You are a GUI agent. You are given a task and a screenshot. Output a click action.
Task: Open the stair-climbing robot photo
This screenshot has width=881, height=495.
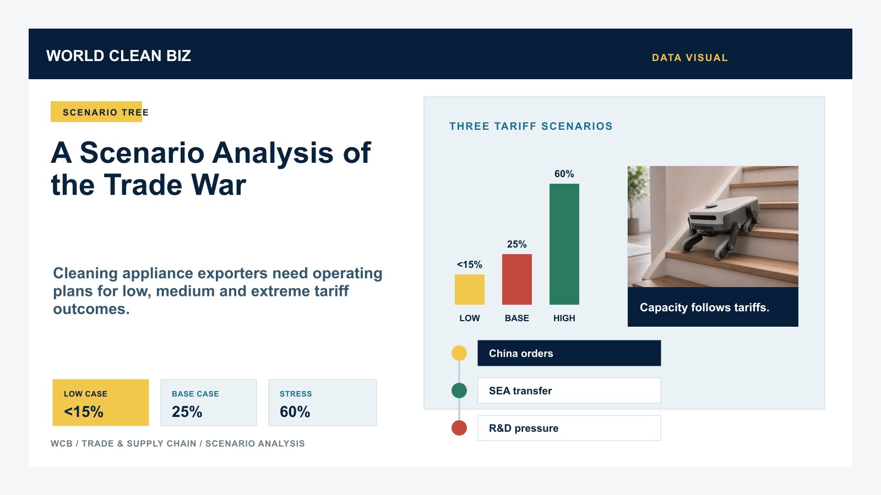713,227
